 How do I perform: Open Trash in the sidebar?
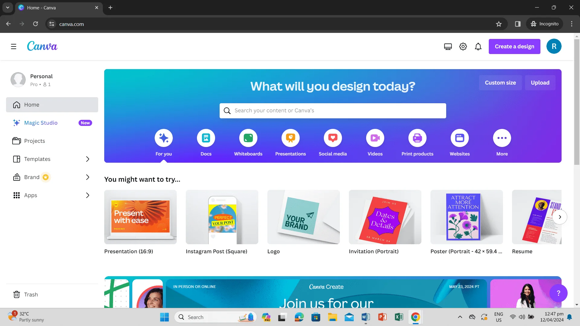tap(52, 295)
